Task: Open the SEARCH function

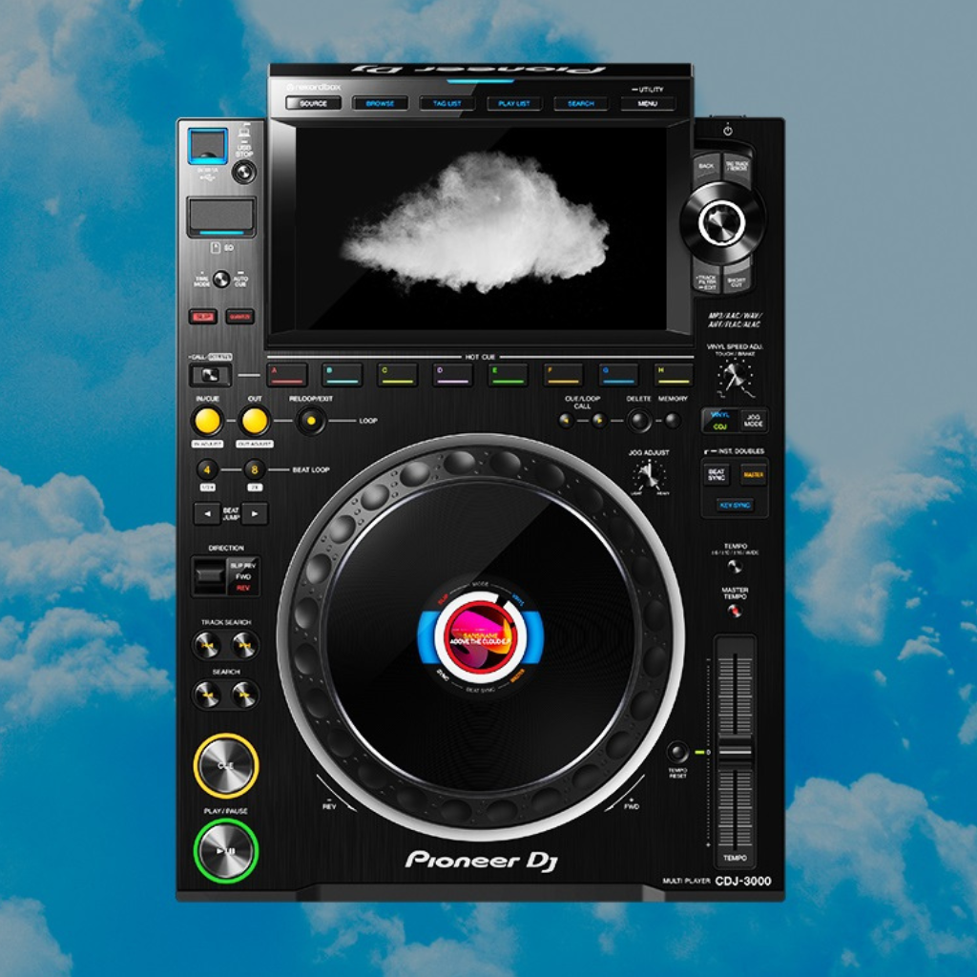Action: [581, 103]
